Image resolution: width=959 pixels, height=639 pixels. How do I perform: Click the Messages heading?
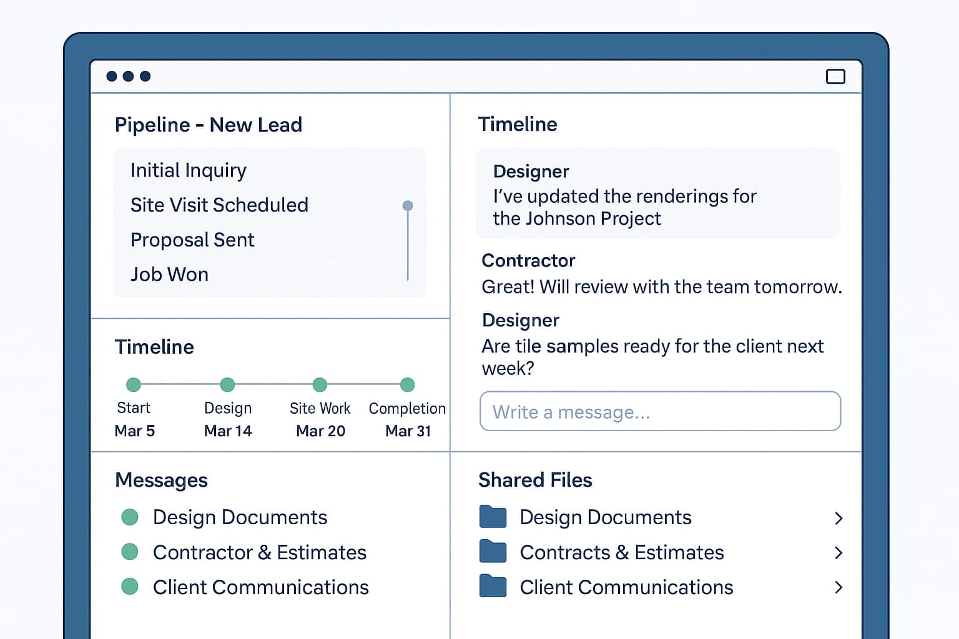click(x=161, y=480)
